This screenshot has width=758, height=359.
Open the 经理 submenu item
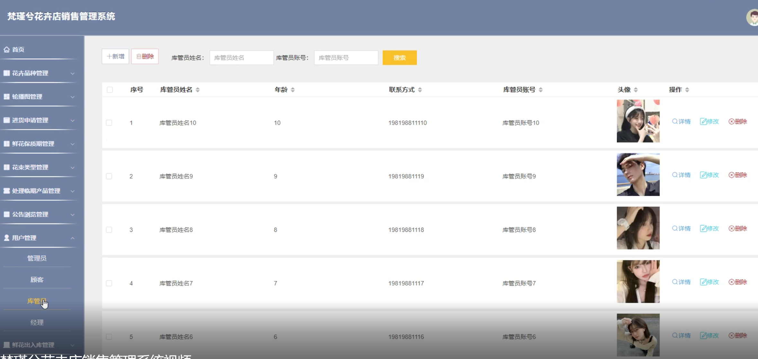pos(37,322)
